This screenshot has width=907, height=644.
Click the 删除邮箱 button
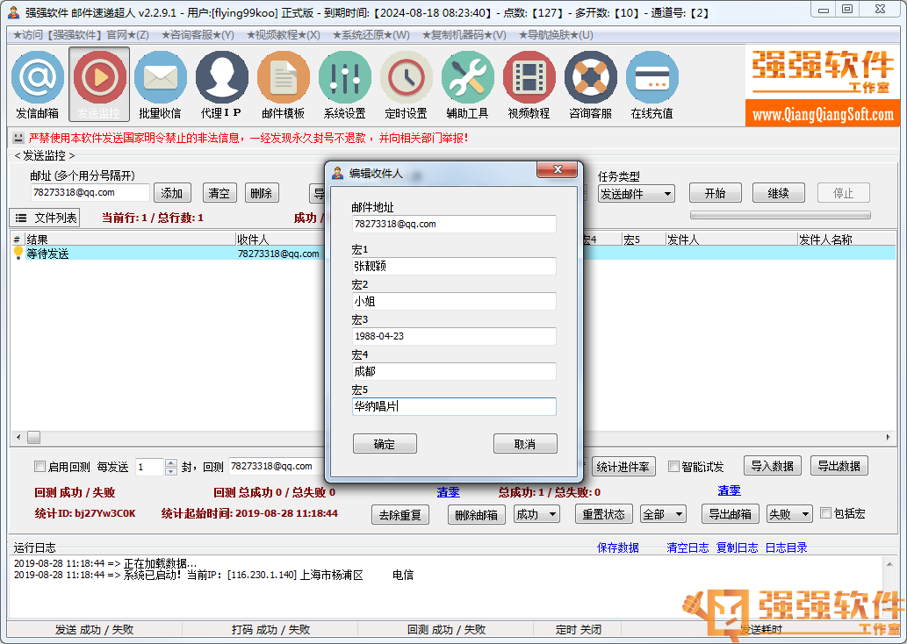point(477,514)
